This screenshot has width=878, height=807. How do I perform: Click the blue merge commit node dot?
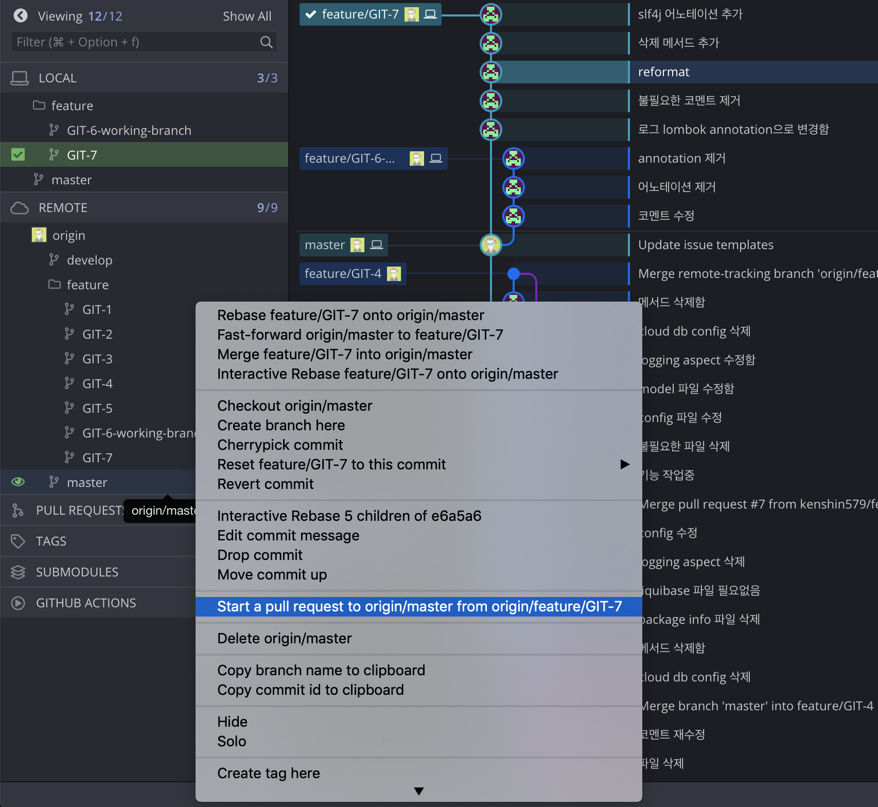(513, 274)
